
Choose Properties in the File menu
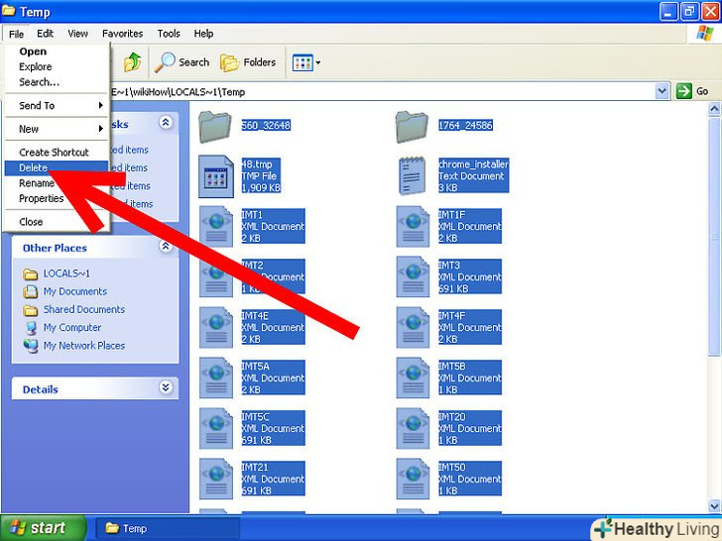coord(42,198)
